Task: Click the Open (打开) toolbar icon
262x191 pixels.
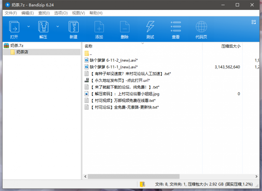Action: 14,27
